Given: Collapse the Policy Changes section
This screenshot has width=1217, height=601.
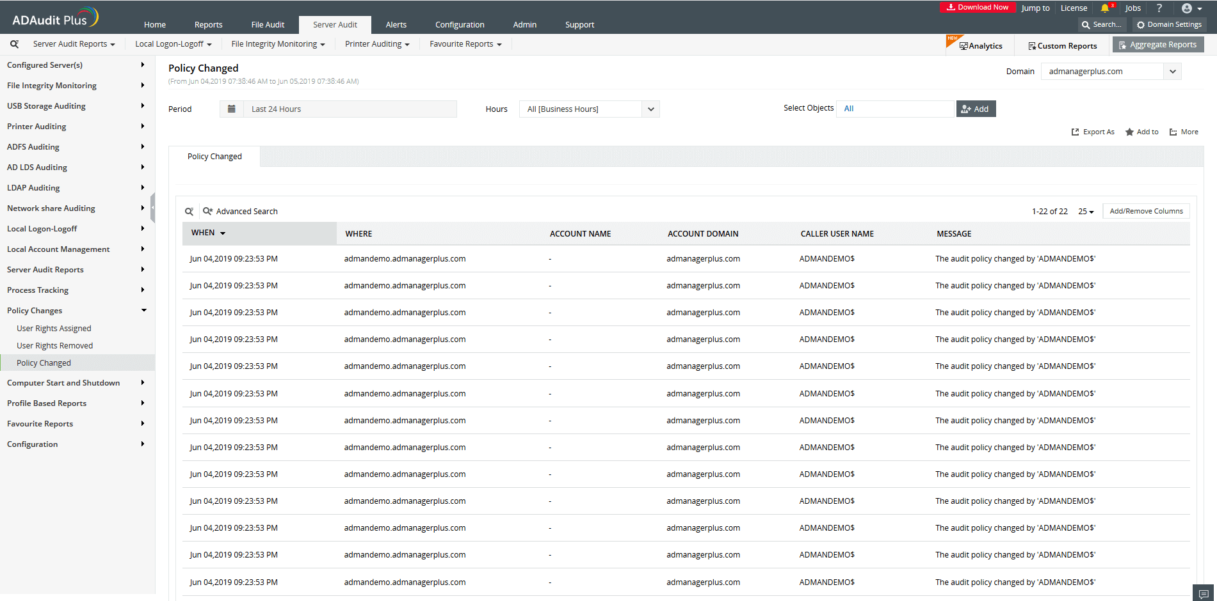Looking at the screenshot, I should click(77, 311).
